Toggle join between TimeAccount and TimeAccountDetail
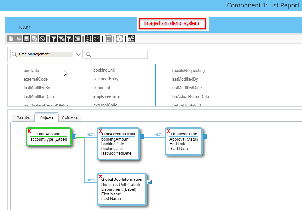The height and width of the screenshot is (210, 302). click(x=91, y=135)
